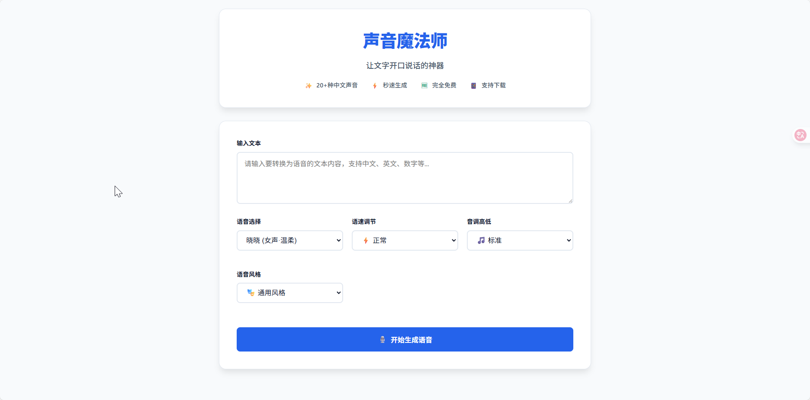Click the lightning icon next to 秒速生成
Image resolution: width=810 pixels, height=400 pixels.
(375, 86)
